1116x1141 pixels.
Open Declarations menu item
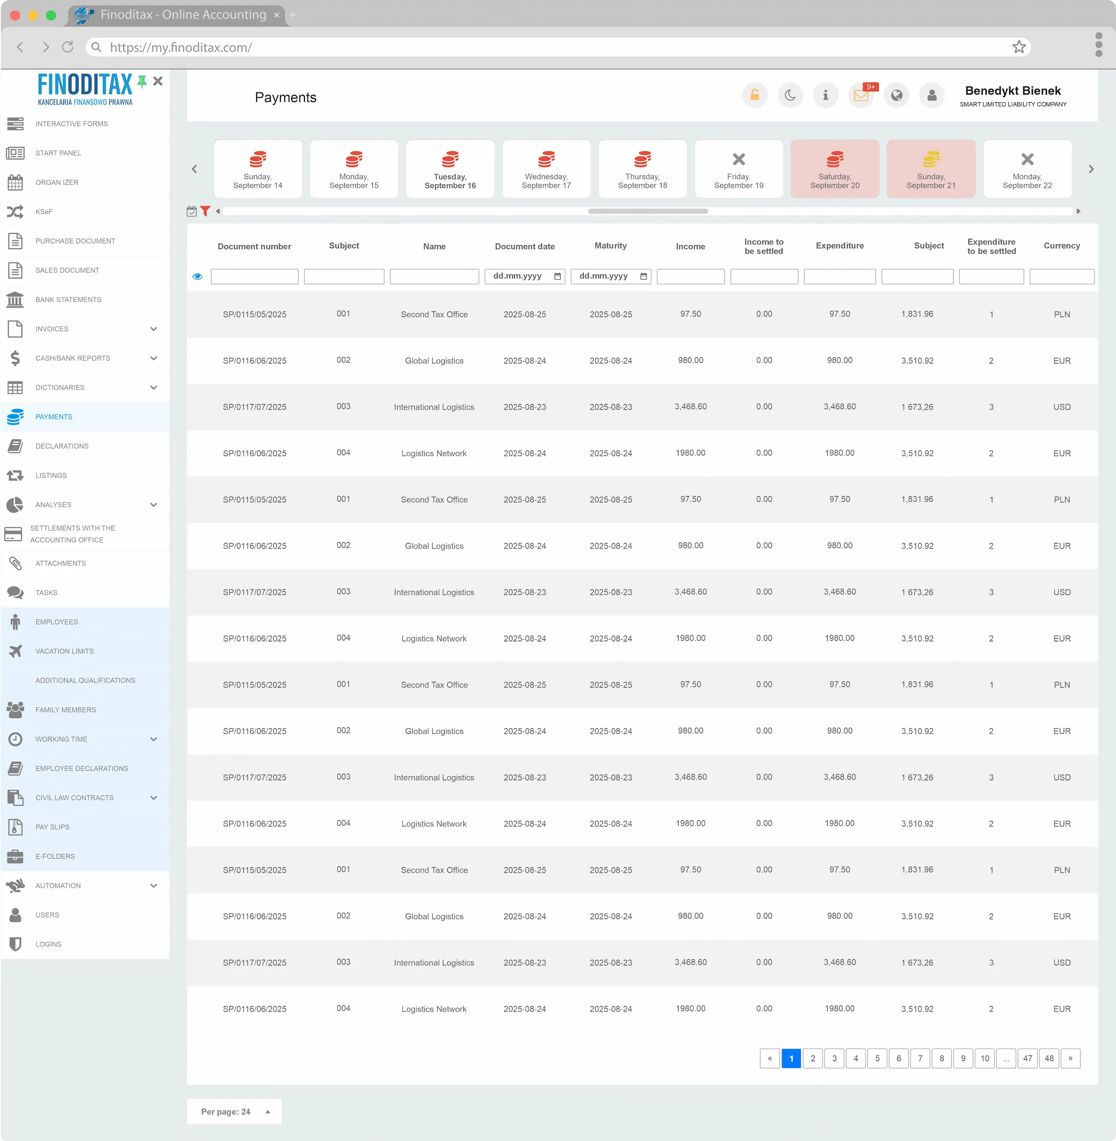62,446
